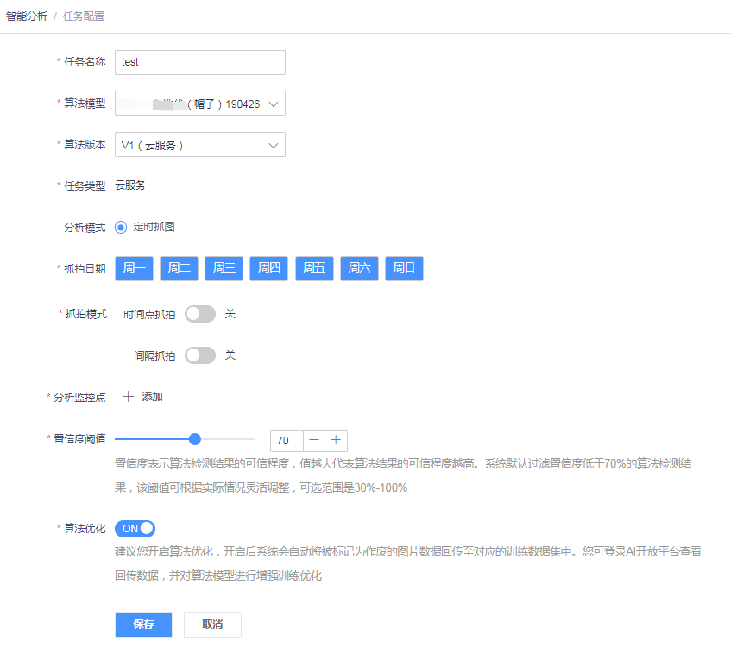Viewport: 731px width, 666px height.
Task: Click the 任务配置 breadcrumb item
Action: click(83, 15)
